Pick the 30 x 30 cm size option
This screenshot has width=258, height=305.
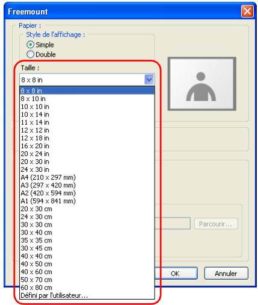(x=87, y=224)
